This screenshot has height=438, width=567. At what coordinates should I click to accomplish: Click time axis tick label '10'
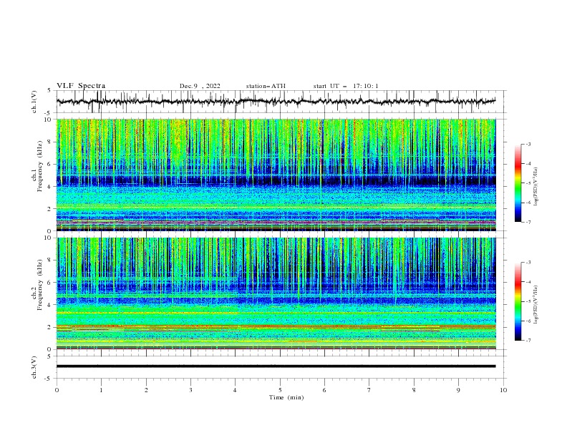[503, 390]
